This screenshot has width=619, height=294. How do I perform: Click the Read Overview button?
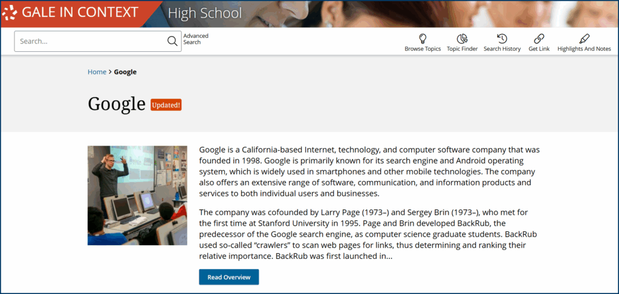(x=228, y=277)
